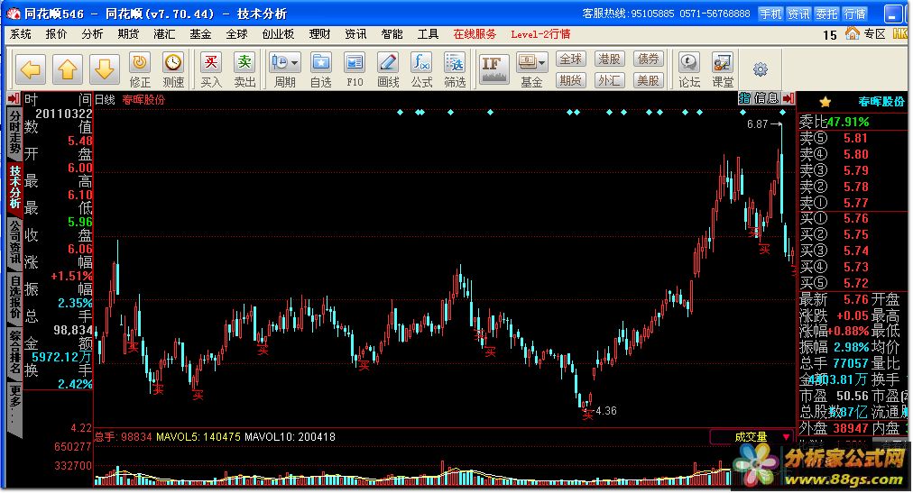Click the up arrow toolbar icon
The image size is (913, 493).
click(68, 69)
